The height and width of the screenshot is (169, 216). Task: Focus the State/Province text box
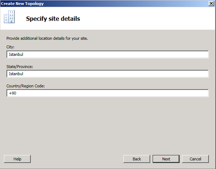(107, 74)
